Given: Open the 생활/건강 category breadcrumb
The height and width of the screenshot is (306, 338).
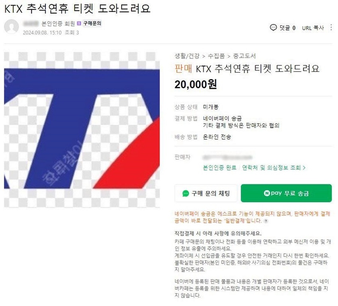Looking at the screenshot, I should point(187,56).
